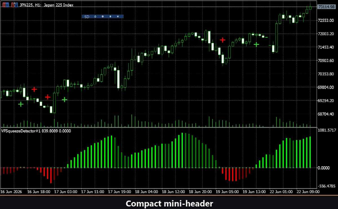Expand the SD panel with the up-down arrow
338x209 pixels.
tap(110, 17)
